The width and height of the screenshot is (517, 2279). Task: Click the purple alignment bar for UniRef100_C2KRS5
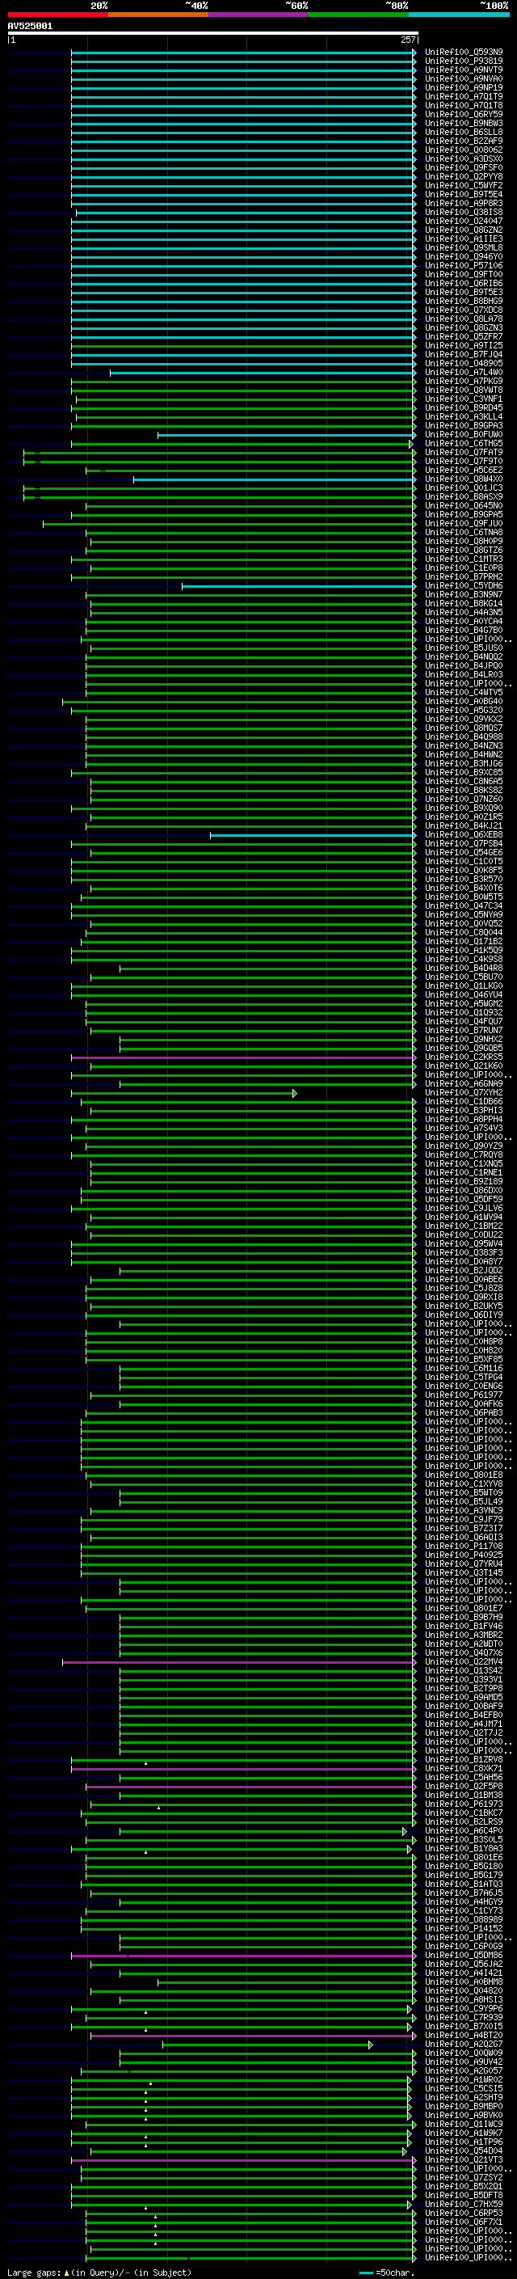point(243,1057)
